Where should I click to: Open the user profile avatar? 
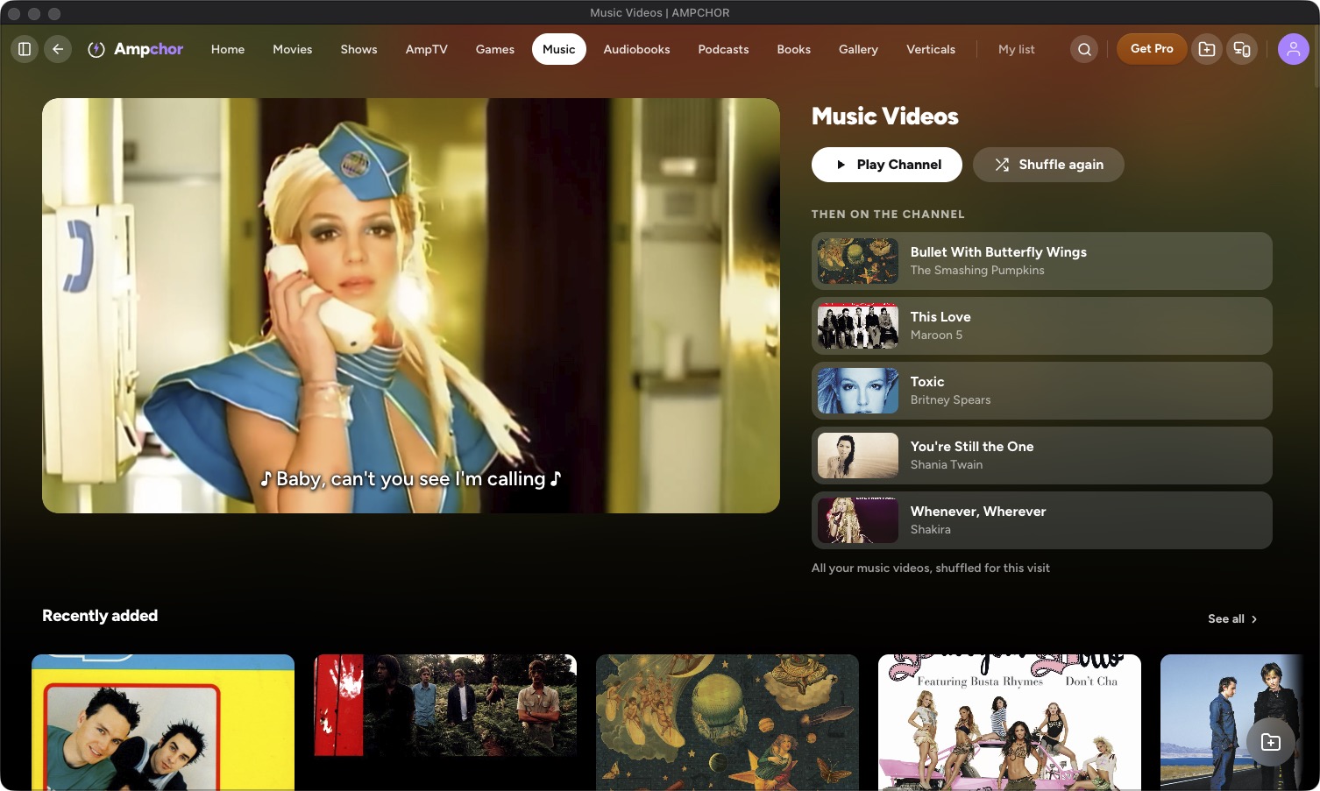(1294, 49)
